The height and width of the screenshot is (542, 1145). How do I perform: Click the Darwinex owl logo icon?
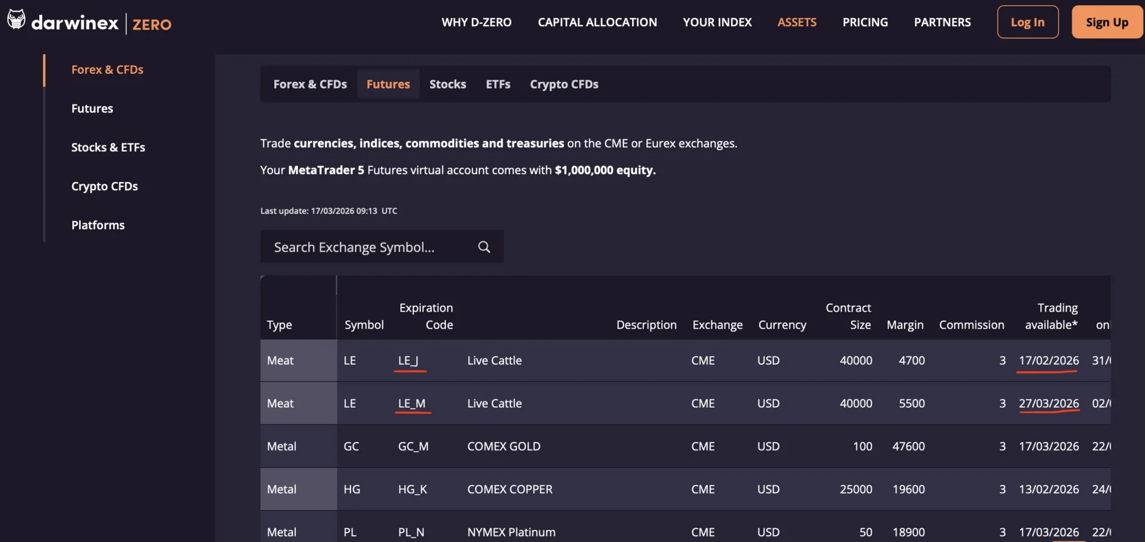tap(16, 20)
